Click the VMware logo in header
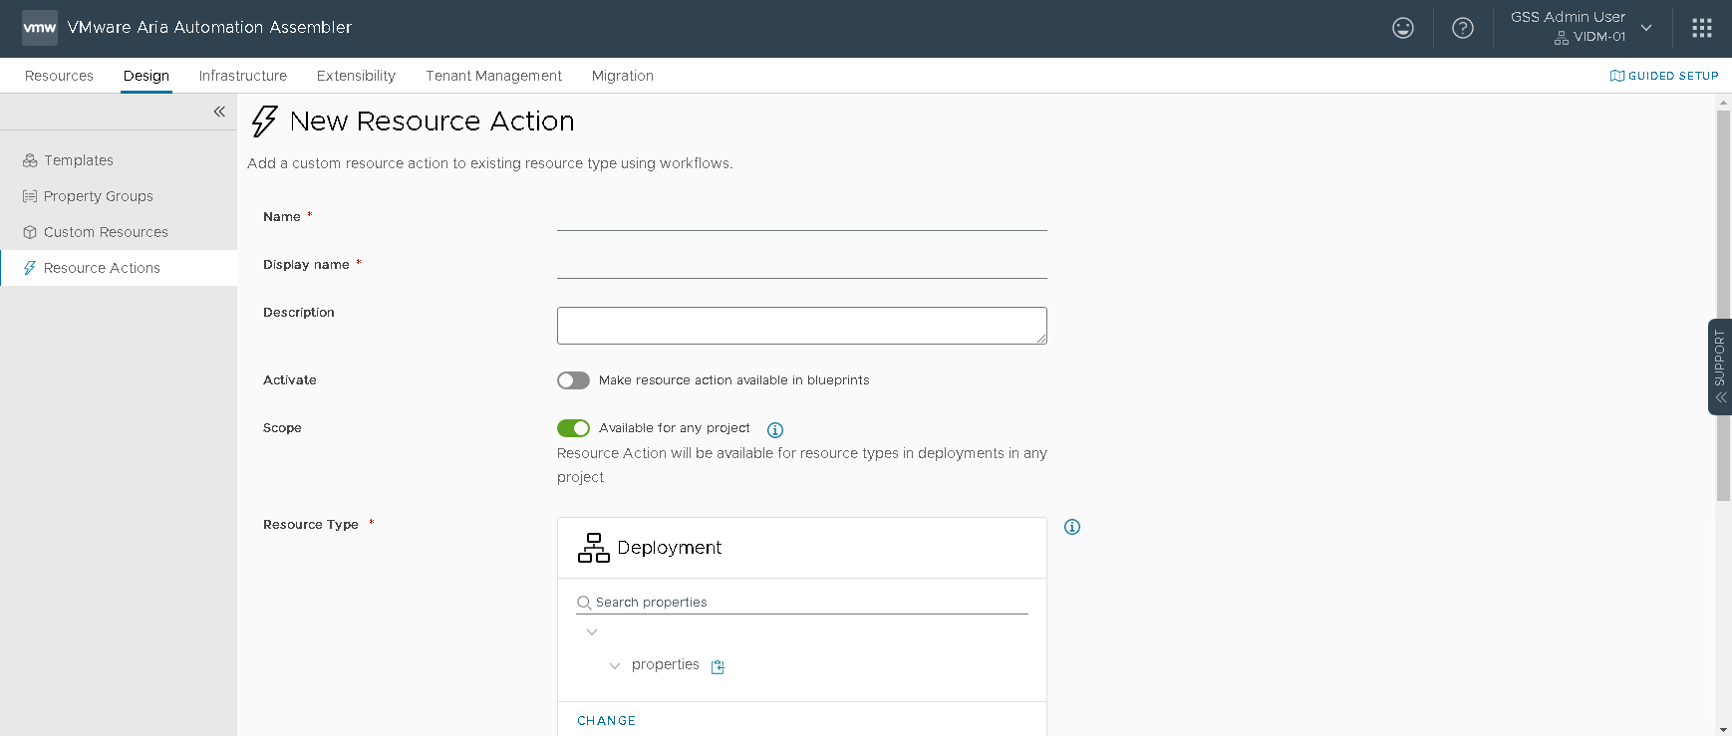 click(x=40, y=28)
